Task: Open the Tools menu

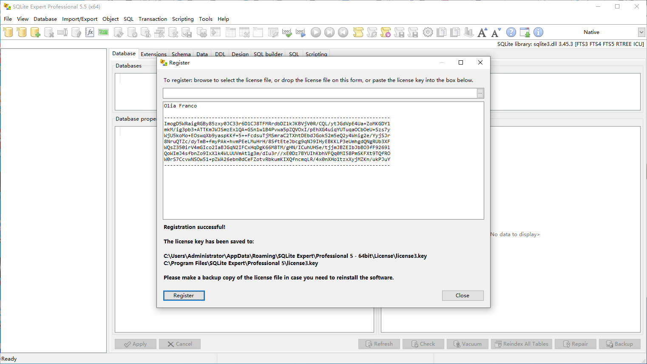Action: (205, 19)
